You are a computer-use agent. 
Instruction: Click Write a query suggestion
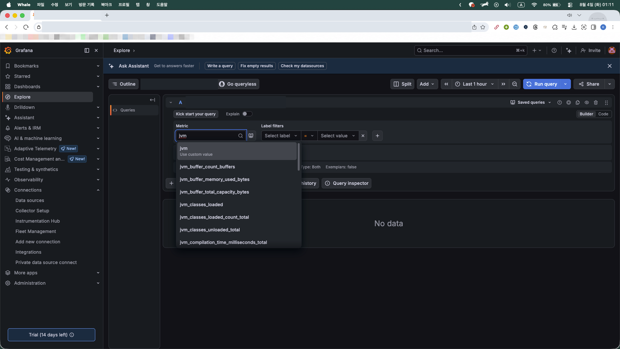coord(220,66)
